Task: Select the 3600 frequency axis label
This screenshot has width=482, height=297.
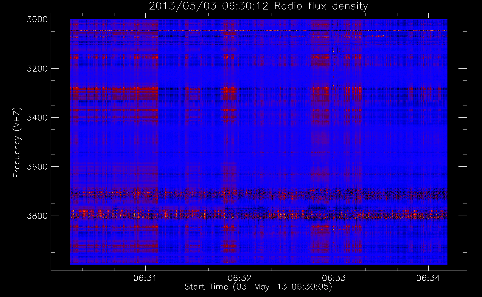Action: click(x=37, y=167)
